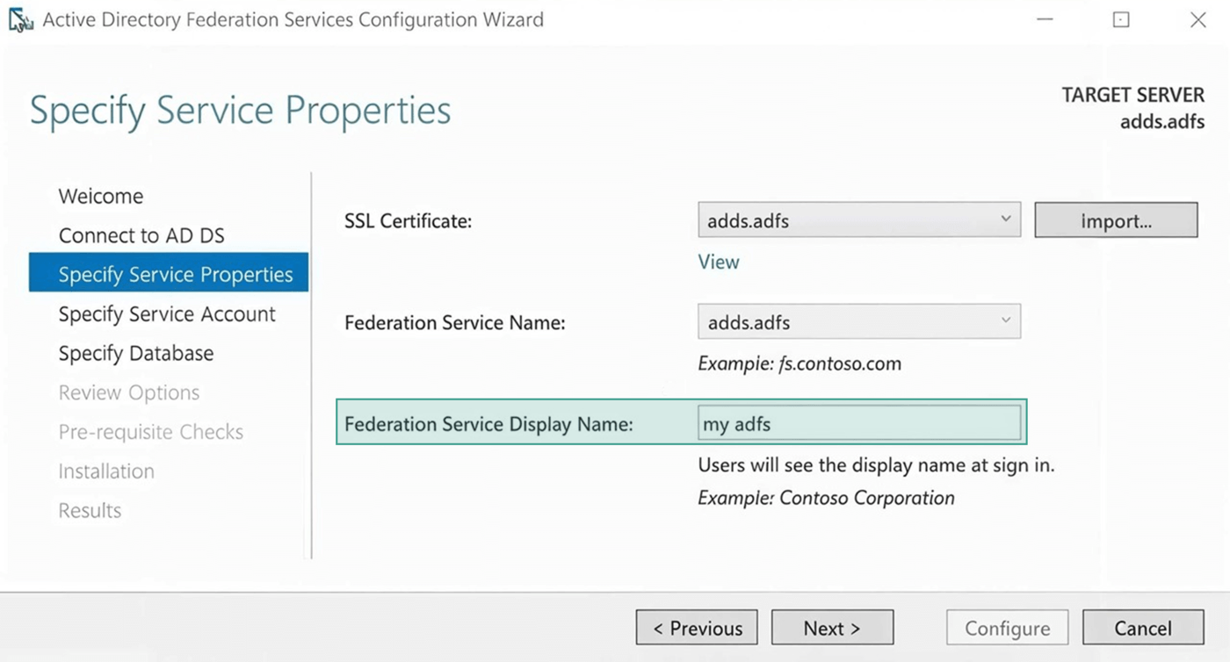Expand the SSL Certificate dropdown
Image resolution: width=1230 pixels, height=662 pixels.
(1006, 220)
